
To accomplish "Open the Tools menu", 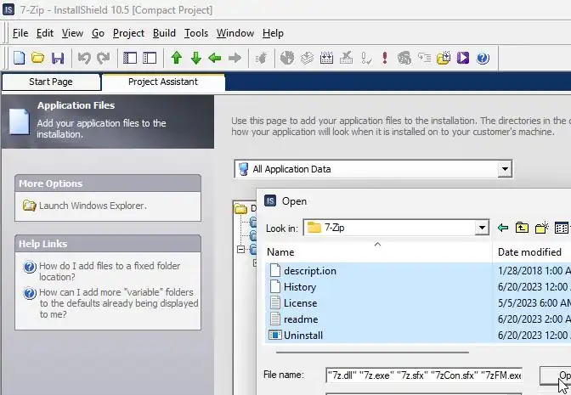I will click(196, 33).
